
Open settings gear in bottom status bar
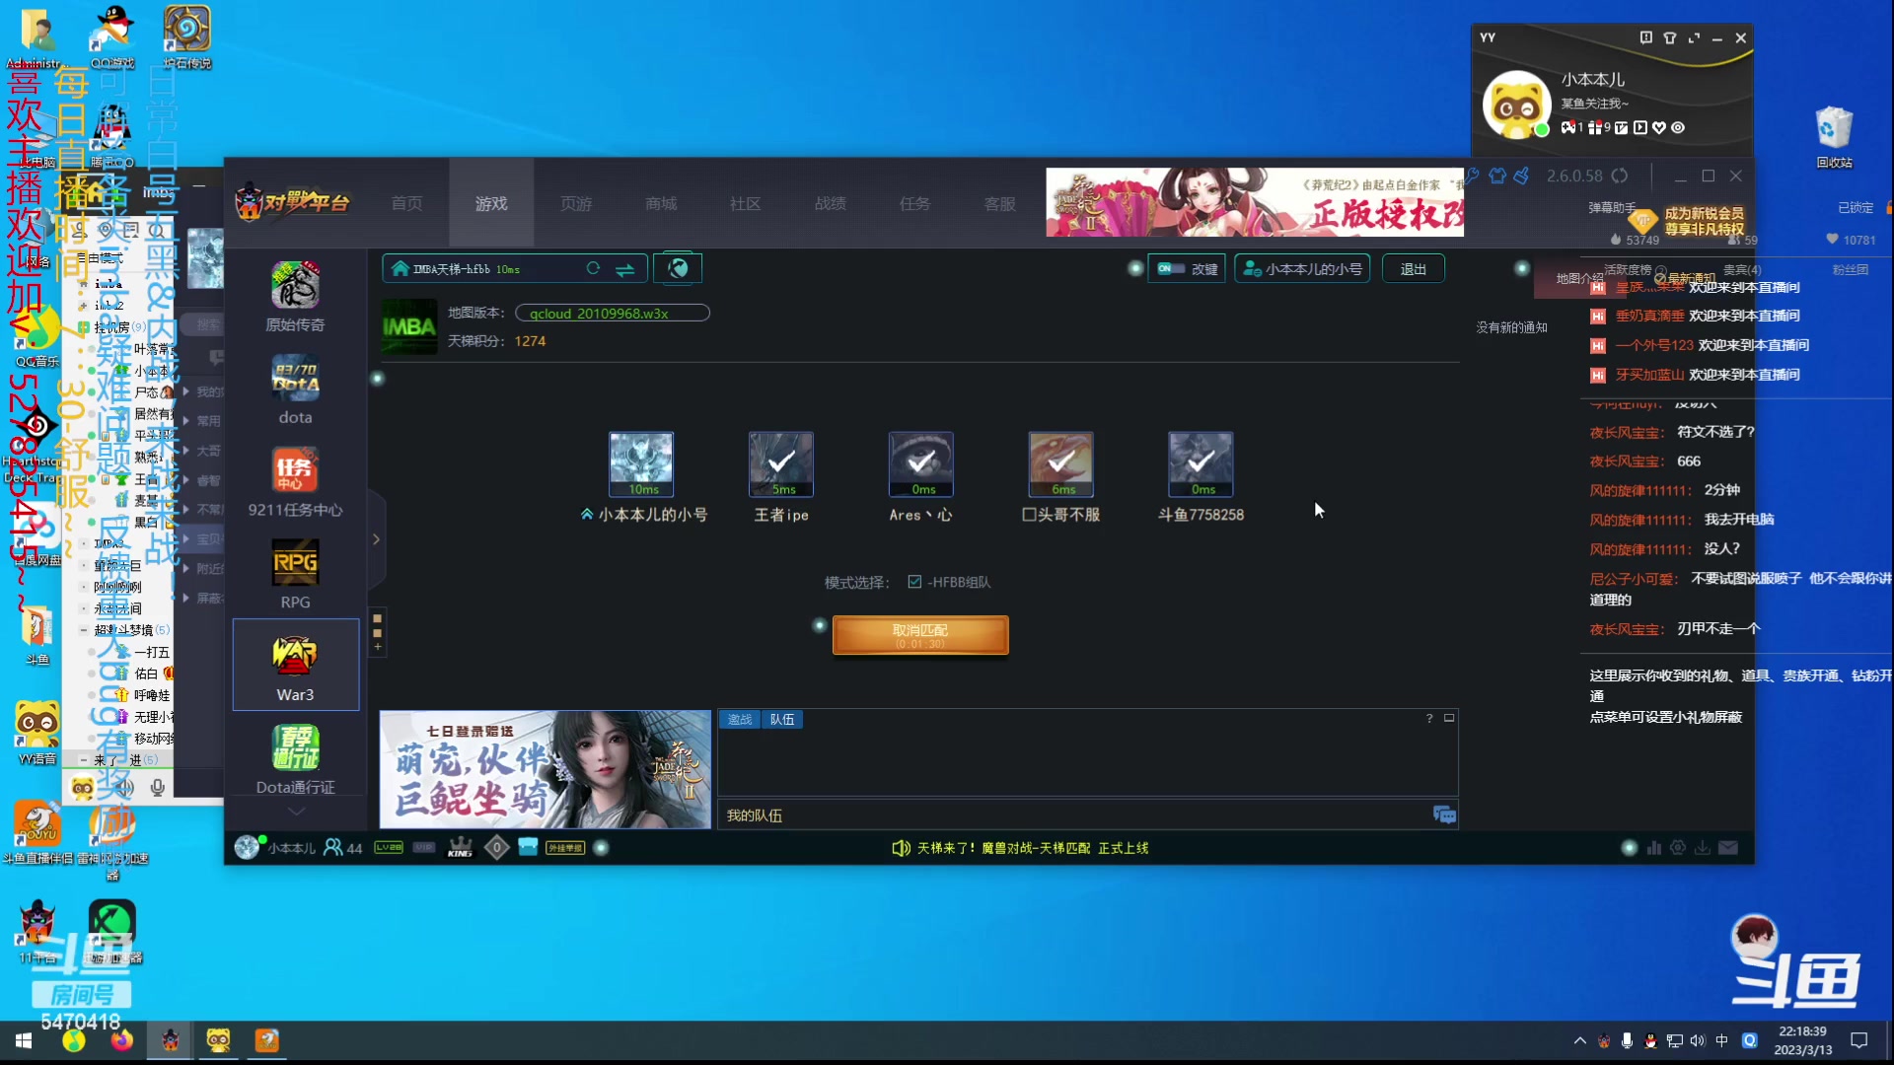[1678, 847]
